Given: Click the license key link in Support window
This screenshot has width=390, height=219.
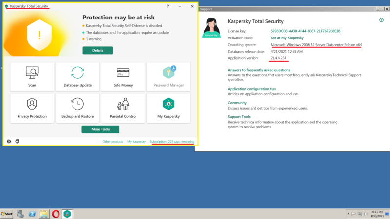Looking at the screenshot, I should 306,31.
